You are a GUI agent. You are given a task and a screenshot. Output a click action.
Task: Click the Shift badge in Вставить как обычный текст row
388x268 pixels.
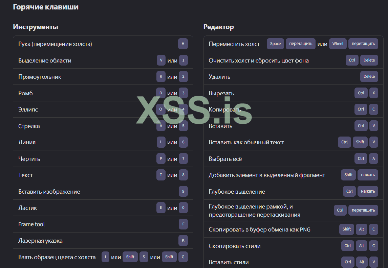pyautogui.click(x=360, y=142)
